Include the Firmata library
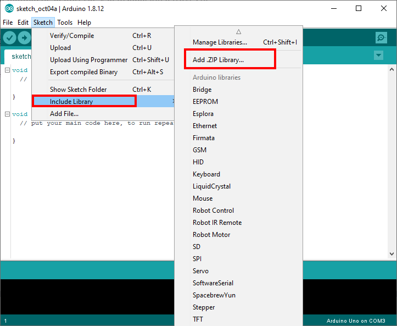Image resolution: width=397 pixels, height=326 pixels. click(x=238, y=138)
